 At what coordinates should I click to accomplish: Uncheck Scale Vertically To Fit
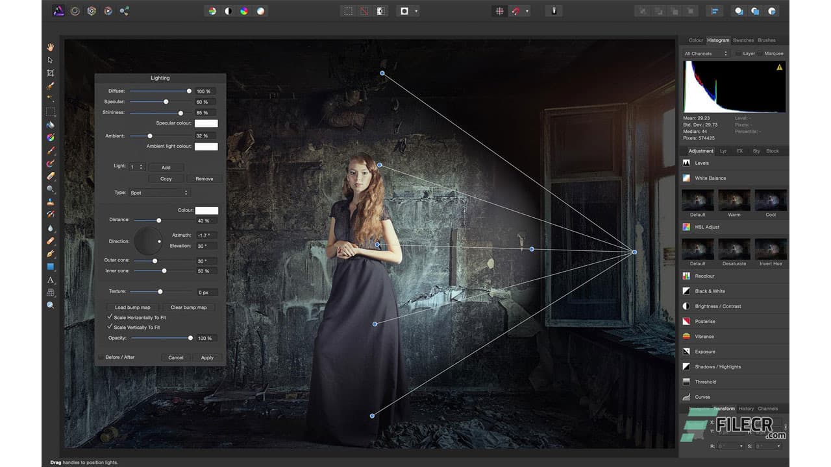click(x=110, y=327)
